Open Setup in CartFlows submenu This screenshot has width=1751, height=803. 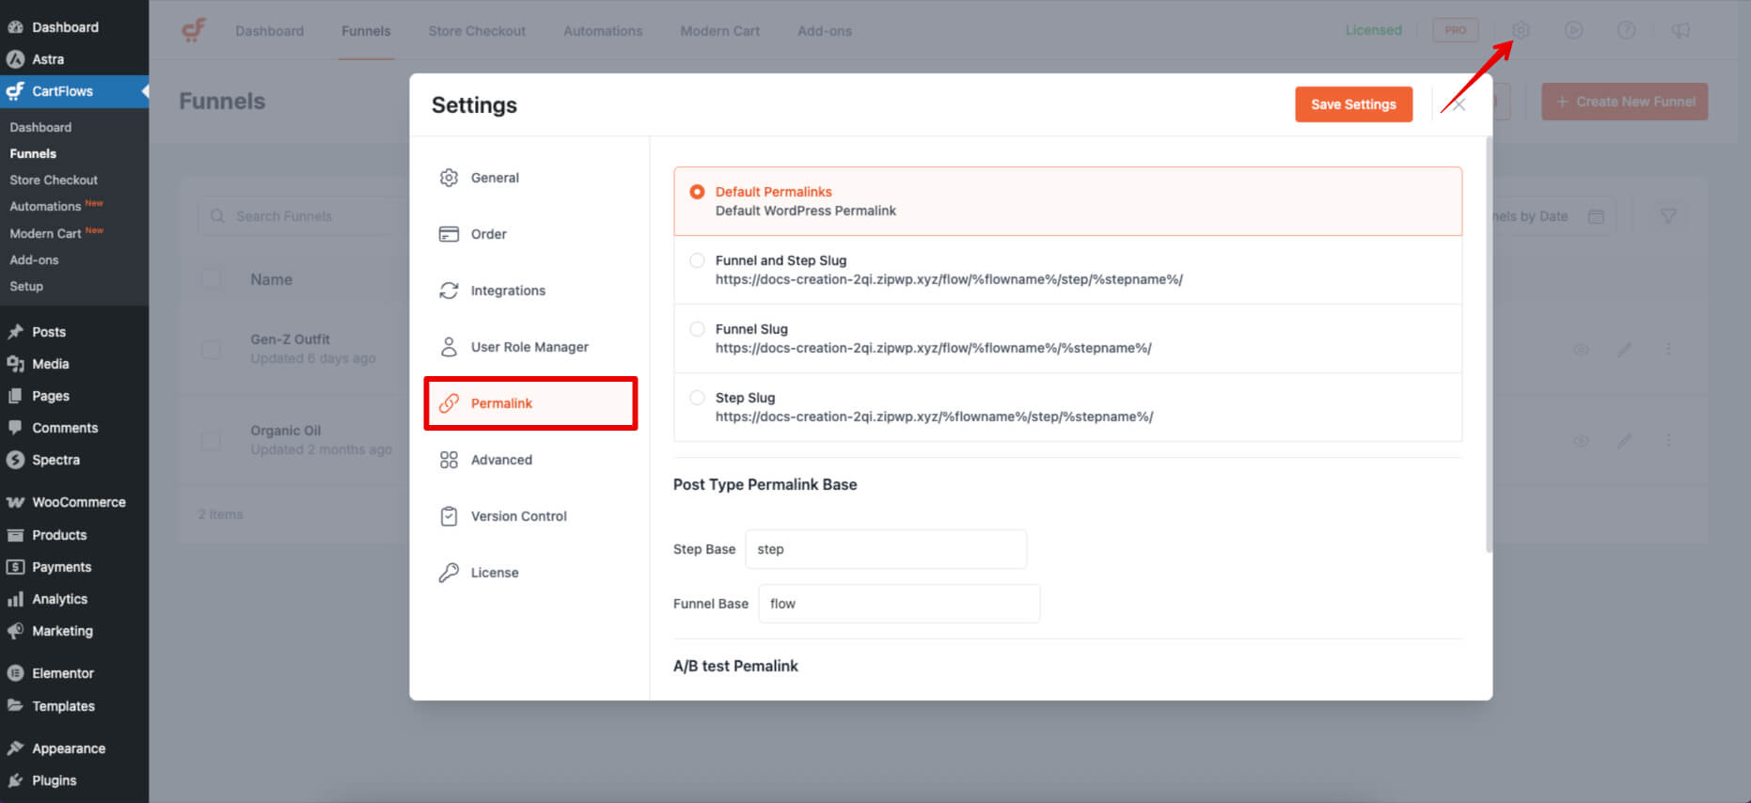click(x=26, y=286)
